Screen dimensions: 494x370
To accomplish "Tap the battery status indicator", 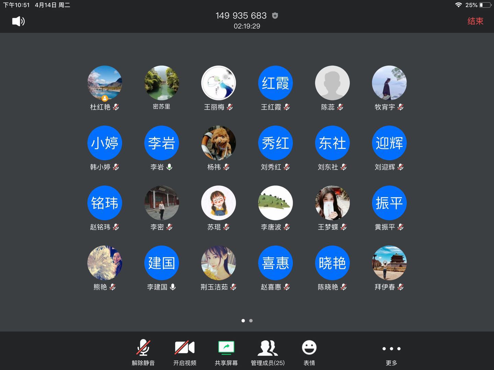I will click(485, 5).
